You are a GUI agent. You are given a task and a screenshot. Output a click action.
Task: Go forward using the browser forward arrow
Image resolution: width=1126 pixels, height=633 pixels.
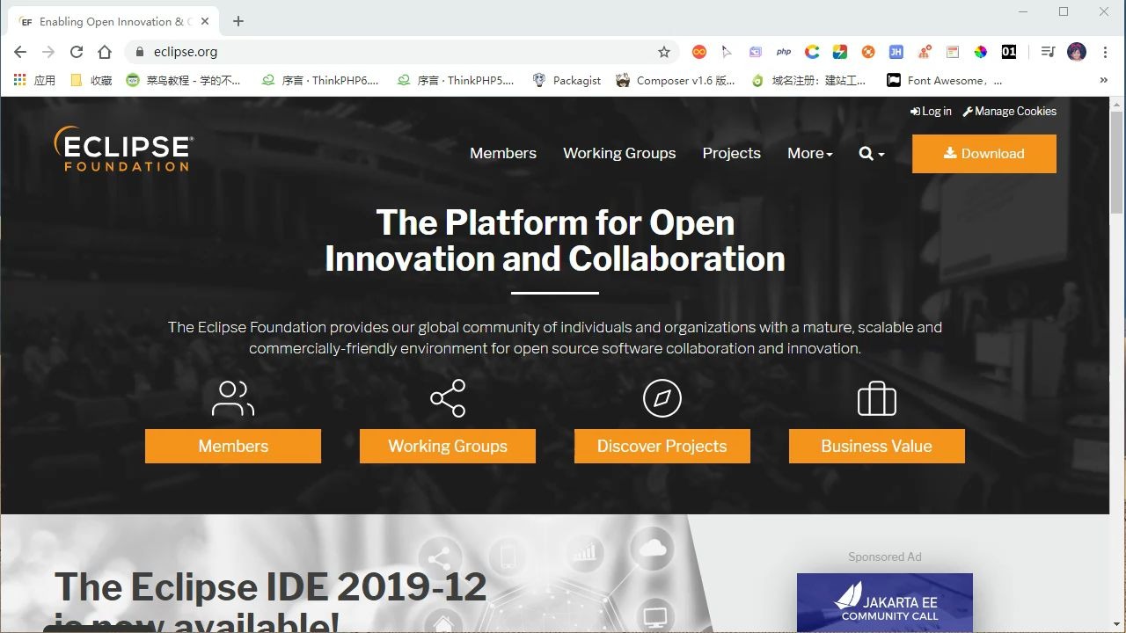tap(48, 52)
